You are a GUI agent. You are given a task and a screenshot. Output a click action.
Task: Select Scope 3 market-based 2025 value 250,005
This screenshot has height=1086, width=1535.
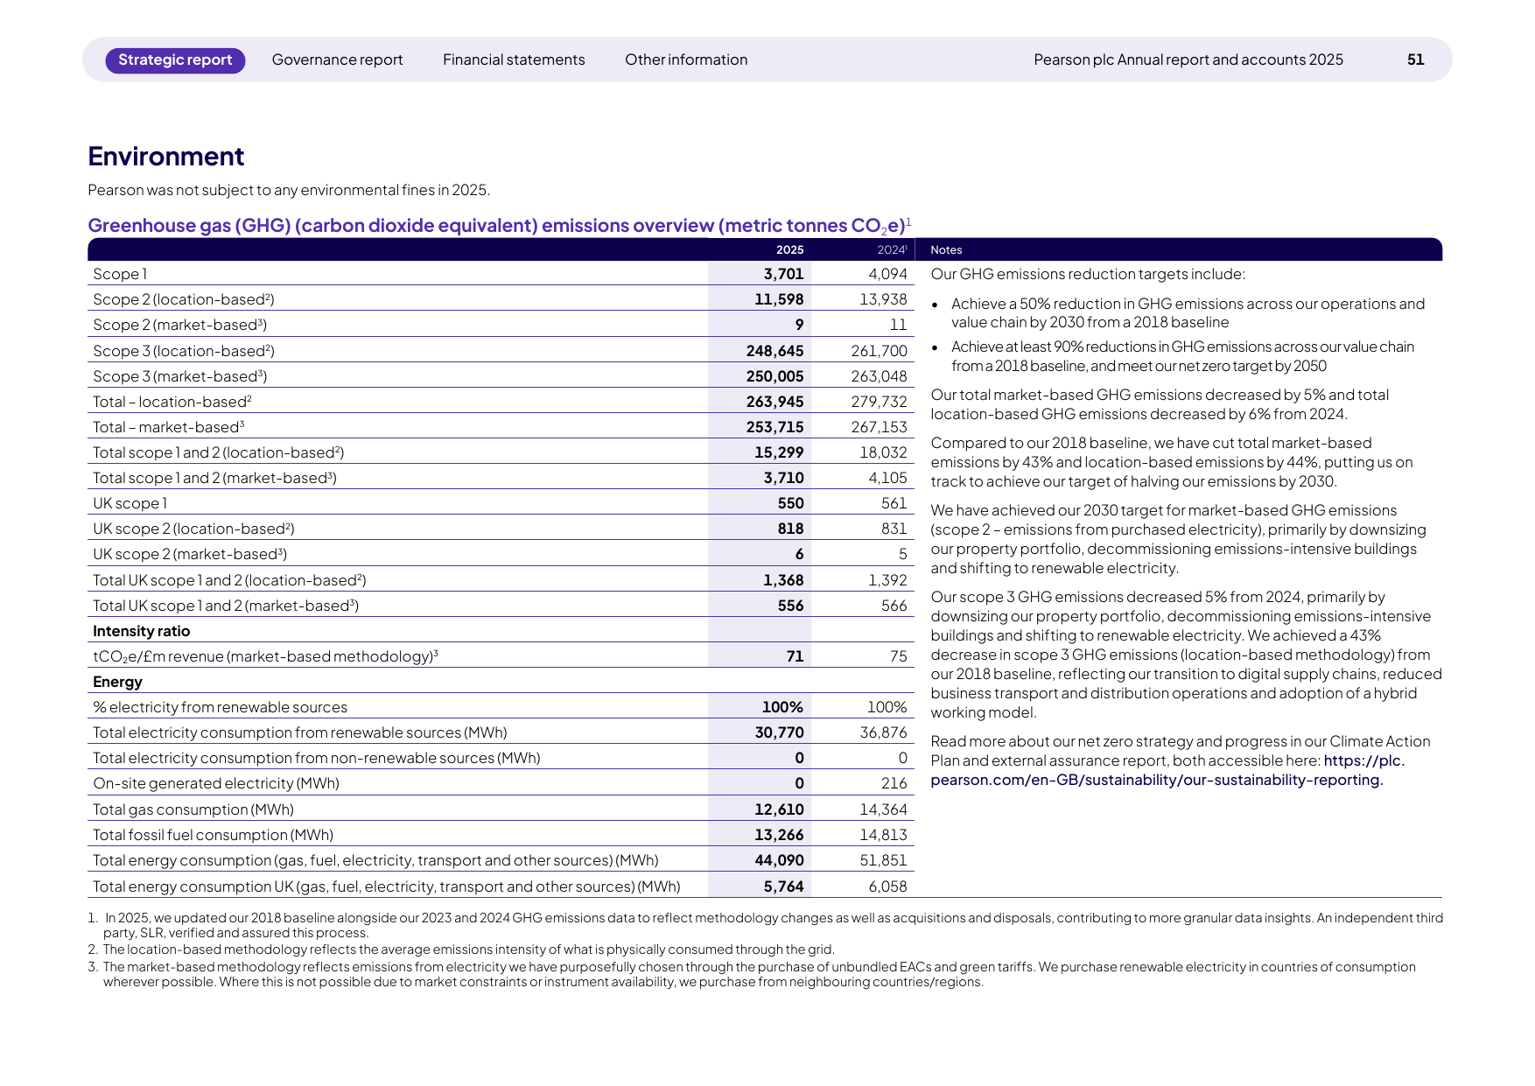pos(775,376)
